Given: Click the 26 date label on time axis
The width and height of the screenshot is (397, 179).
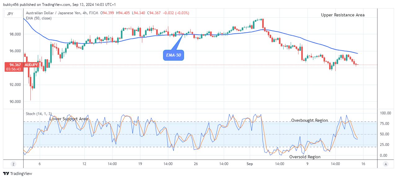Looking at the screenshot, I should coord(196,164).
